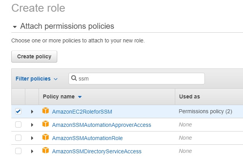243x156 pixels.
Task: Click the AmazonEC2RoleforSSM policy box icon
Action: point(46,110)
